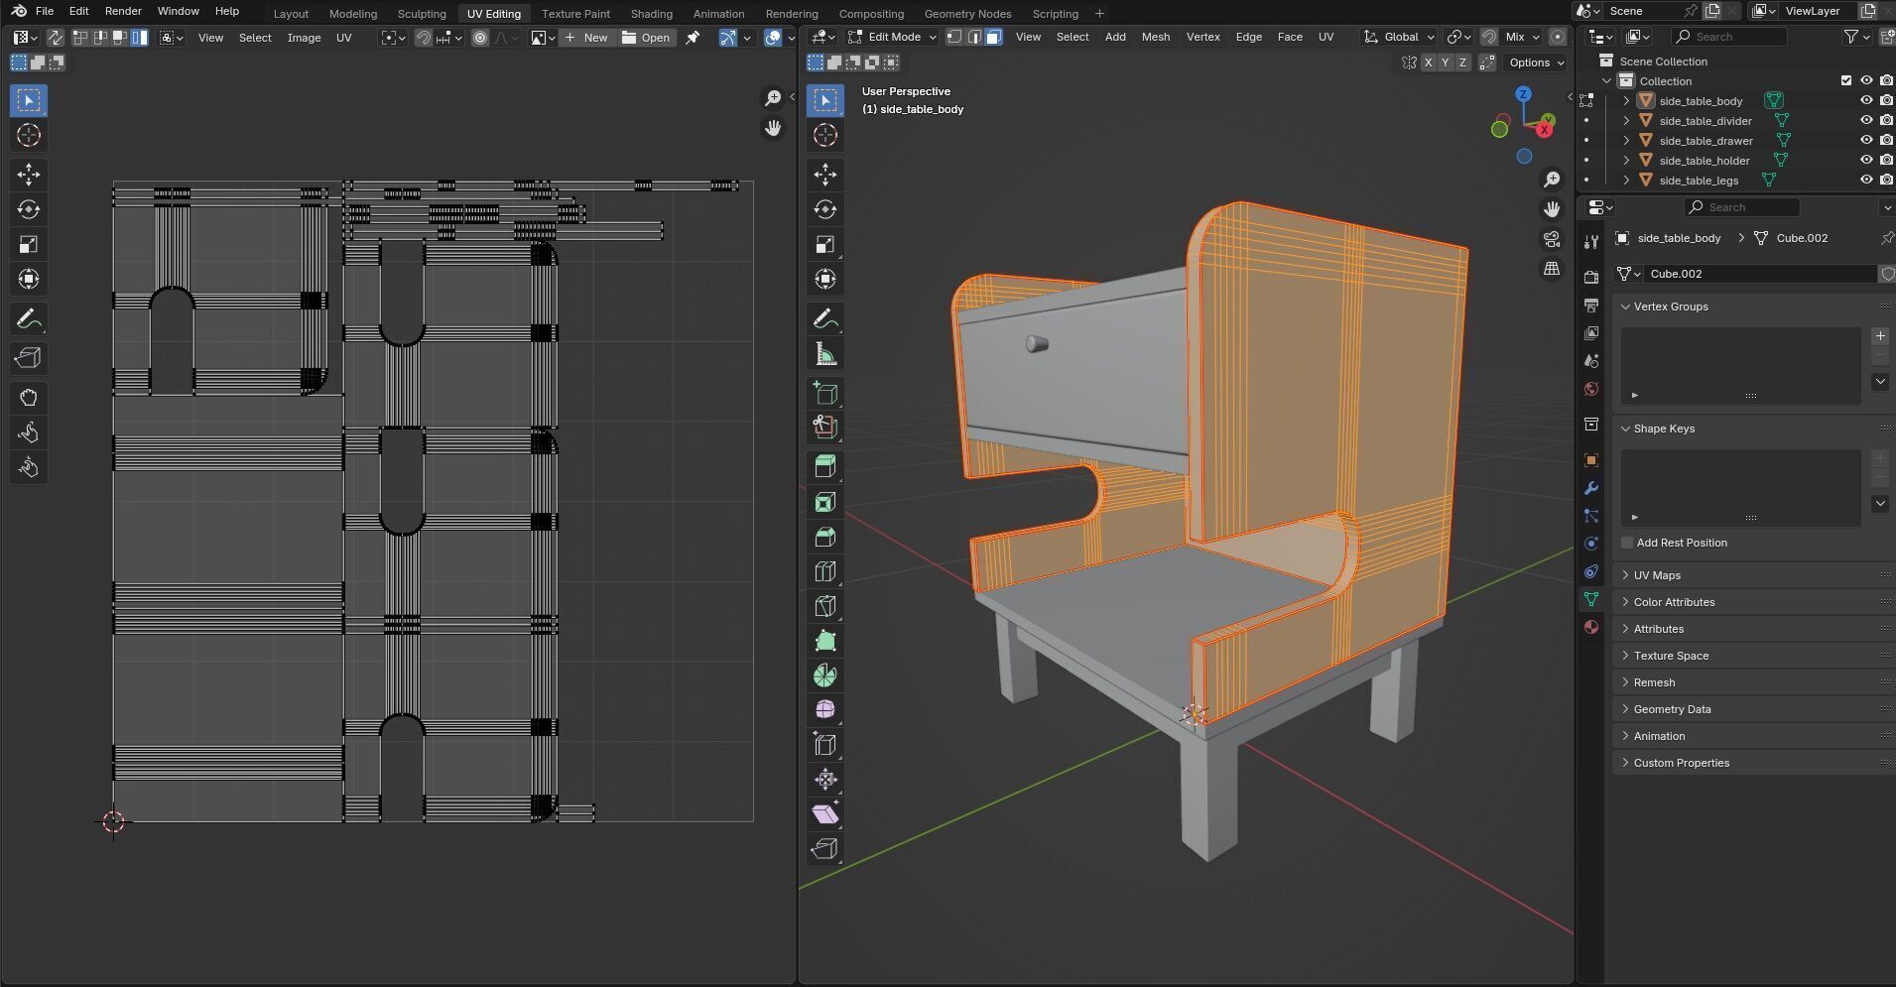The width and height of the screenshot is (1896, 987).
Task: Open the Options dropdown in viewport
Action: (x=1536, y=62)
